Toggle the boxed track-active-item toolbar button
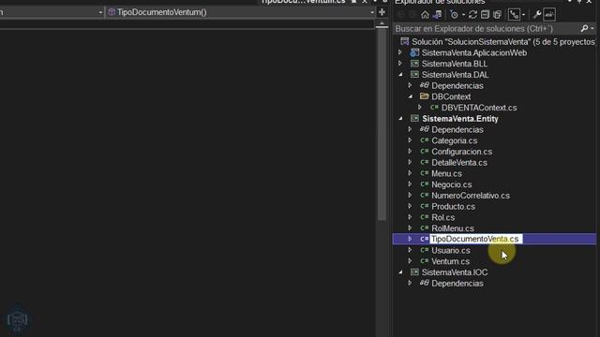Screen dimensions: 600x337 point(515,15)
